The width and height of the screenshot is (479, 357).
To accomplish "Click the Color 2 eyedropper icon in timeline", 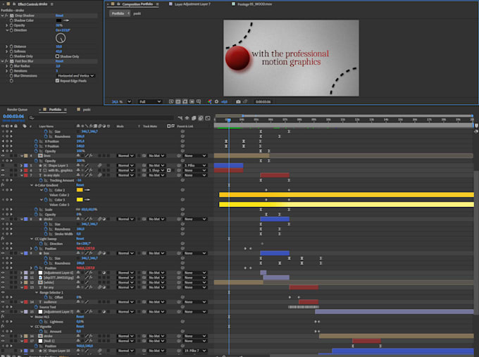I will 87,190.
